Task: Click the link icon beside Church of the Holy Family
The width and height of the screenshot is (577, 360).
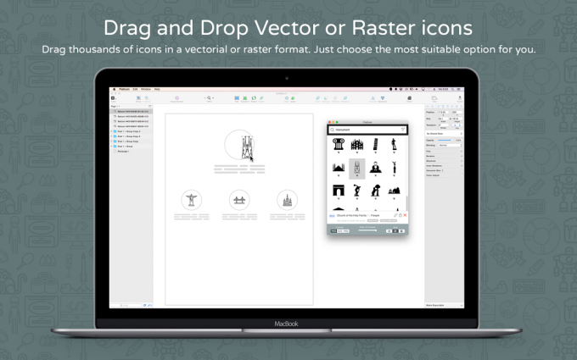Action: point(395,215)
